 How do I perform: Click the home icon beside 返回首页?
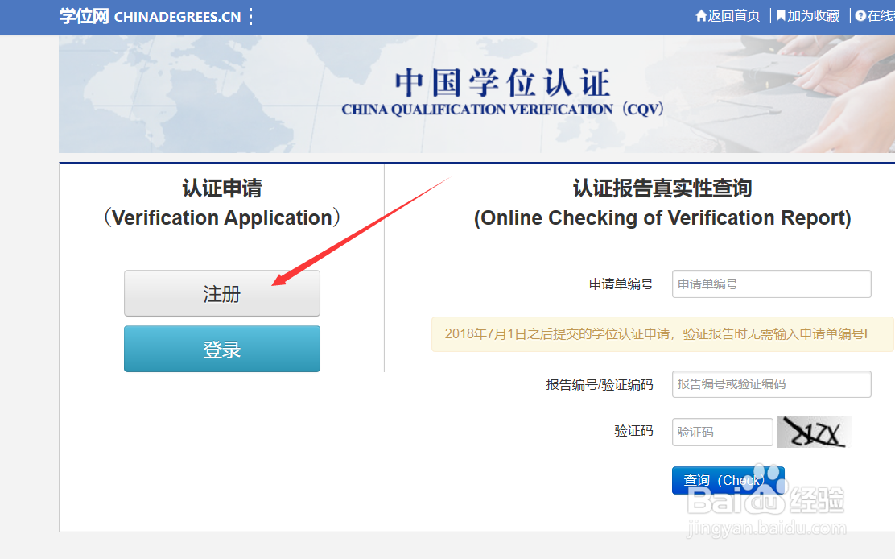point(702,15)
